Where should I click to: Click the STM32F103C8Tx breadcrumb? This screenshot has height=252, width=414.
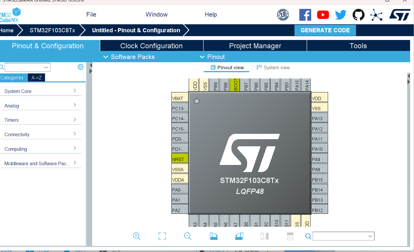tap(52, 30)
